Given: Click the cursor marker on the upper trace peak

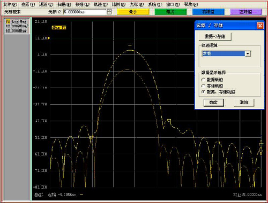Looking at the screenshot, I should [x=130, y=45].
